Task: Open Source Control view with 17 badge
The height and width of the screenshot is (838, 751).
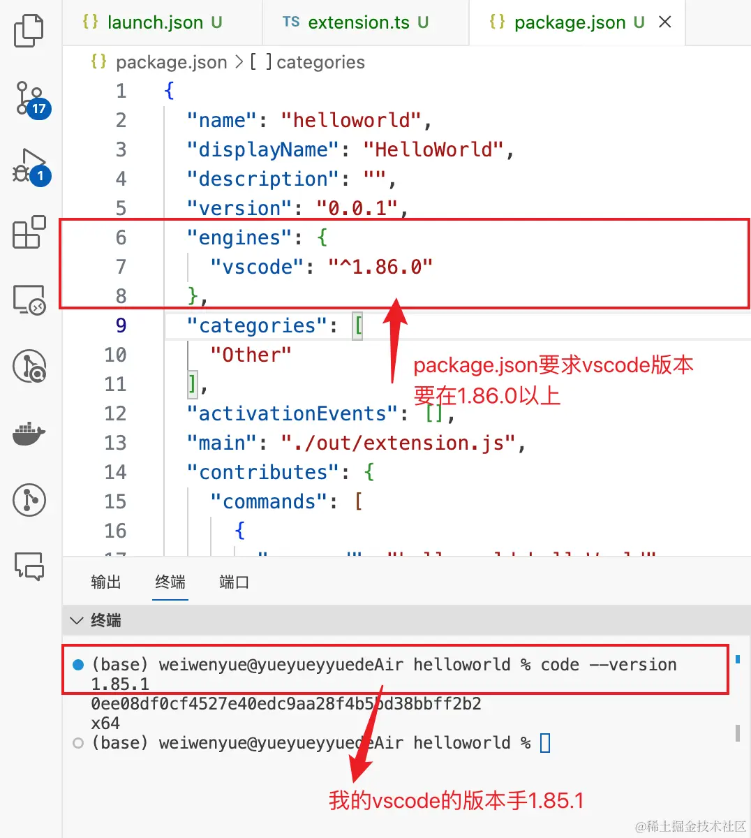Action: click(31, 98)
